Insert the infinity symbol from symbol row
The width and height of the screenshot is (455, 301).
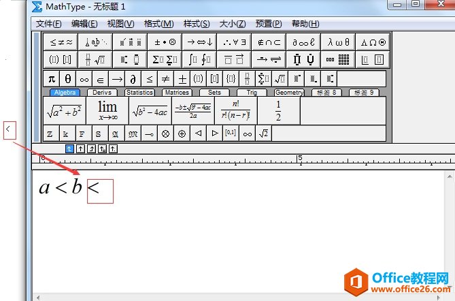[x=84, y=78]
